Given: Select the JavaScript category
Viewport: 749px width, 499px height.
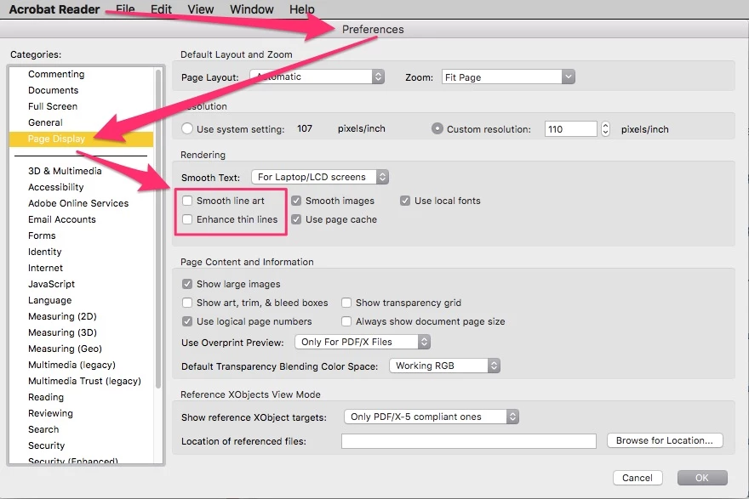Looking at the screenshot, I should tap(52, 284).
